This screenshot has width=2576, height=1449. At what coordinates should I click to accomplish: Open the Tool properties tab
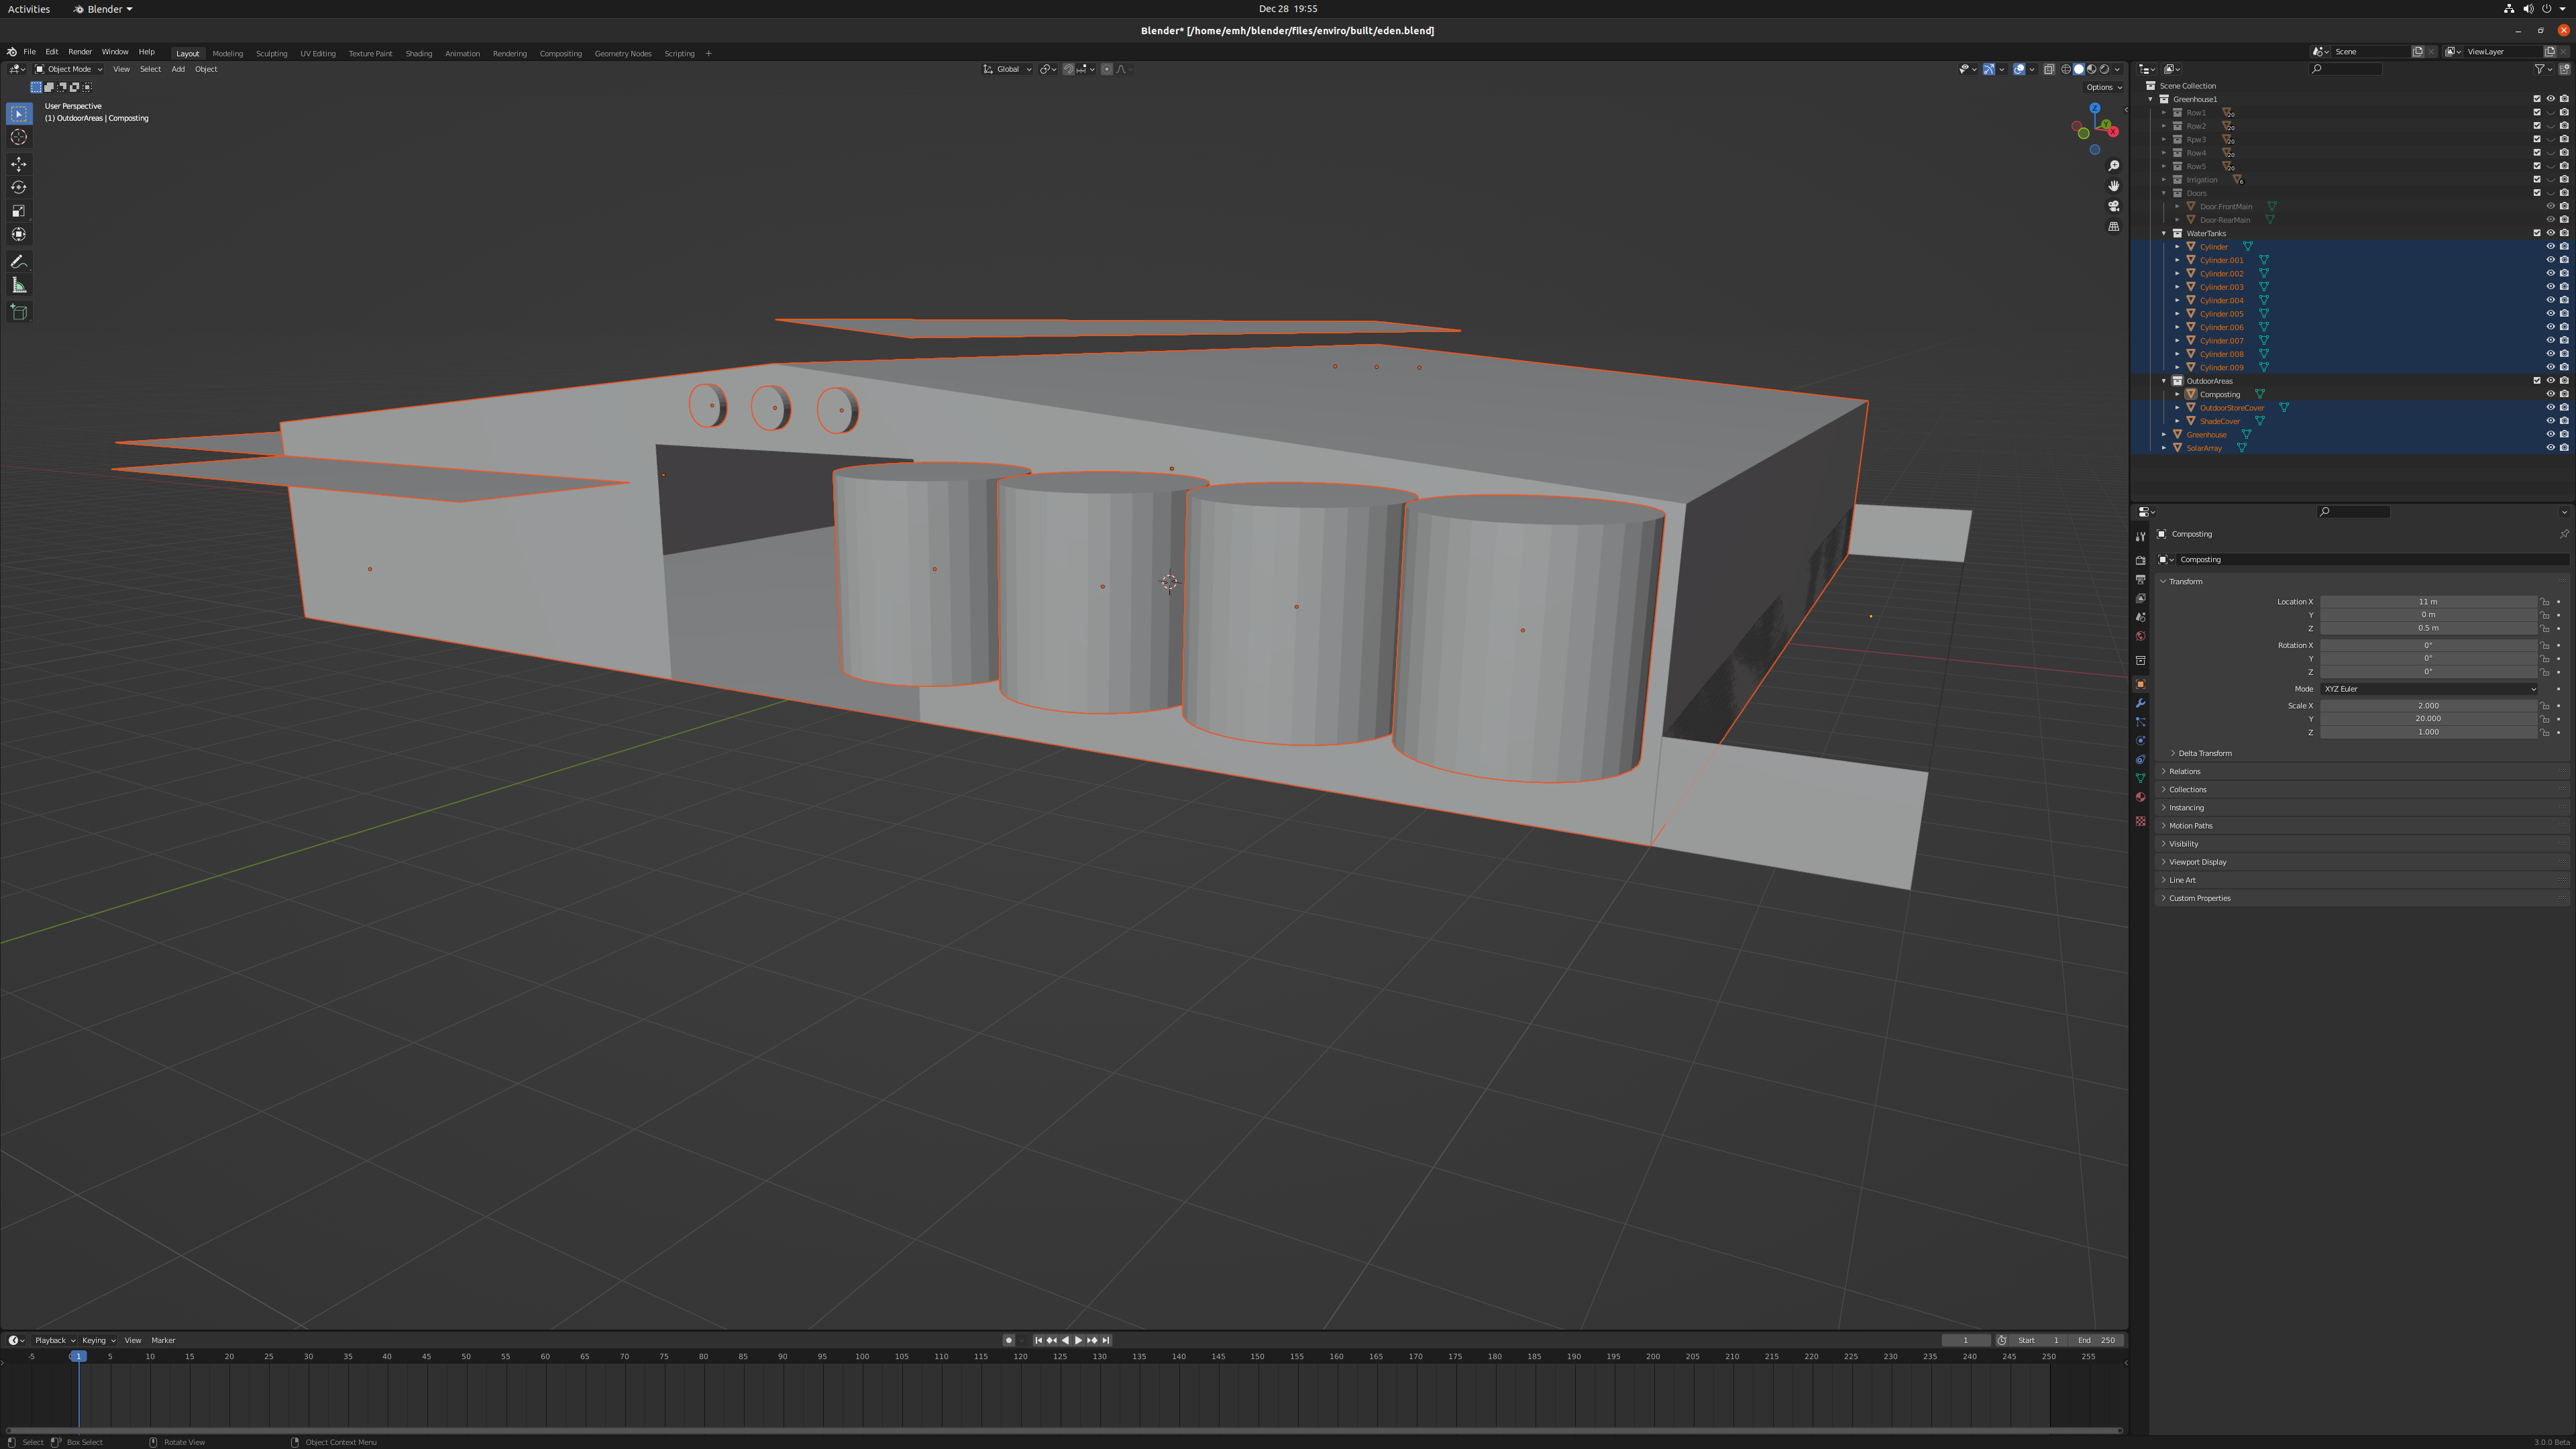coord(2140,537)
